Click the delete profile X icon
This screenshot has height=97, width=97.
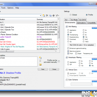point(47,15)
